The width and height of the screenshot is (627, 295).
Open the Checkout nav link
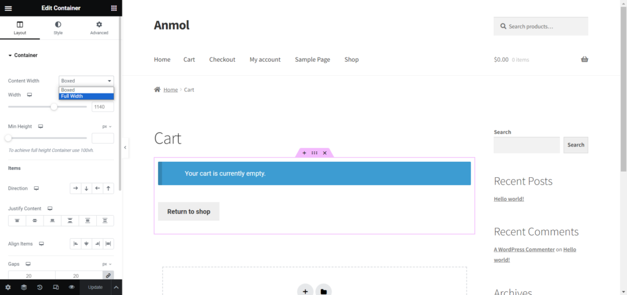(x=222, y=59)
